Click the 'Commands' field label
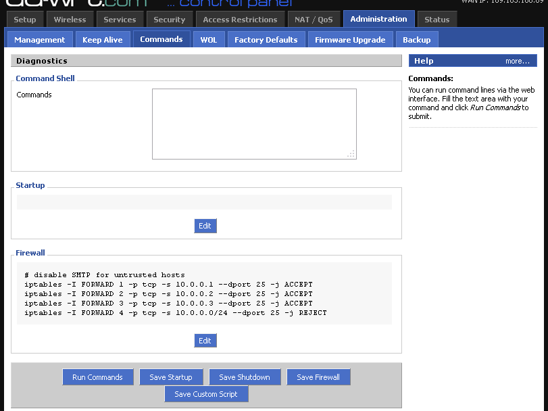 34,95
